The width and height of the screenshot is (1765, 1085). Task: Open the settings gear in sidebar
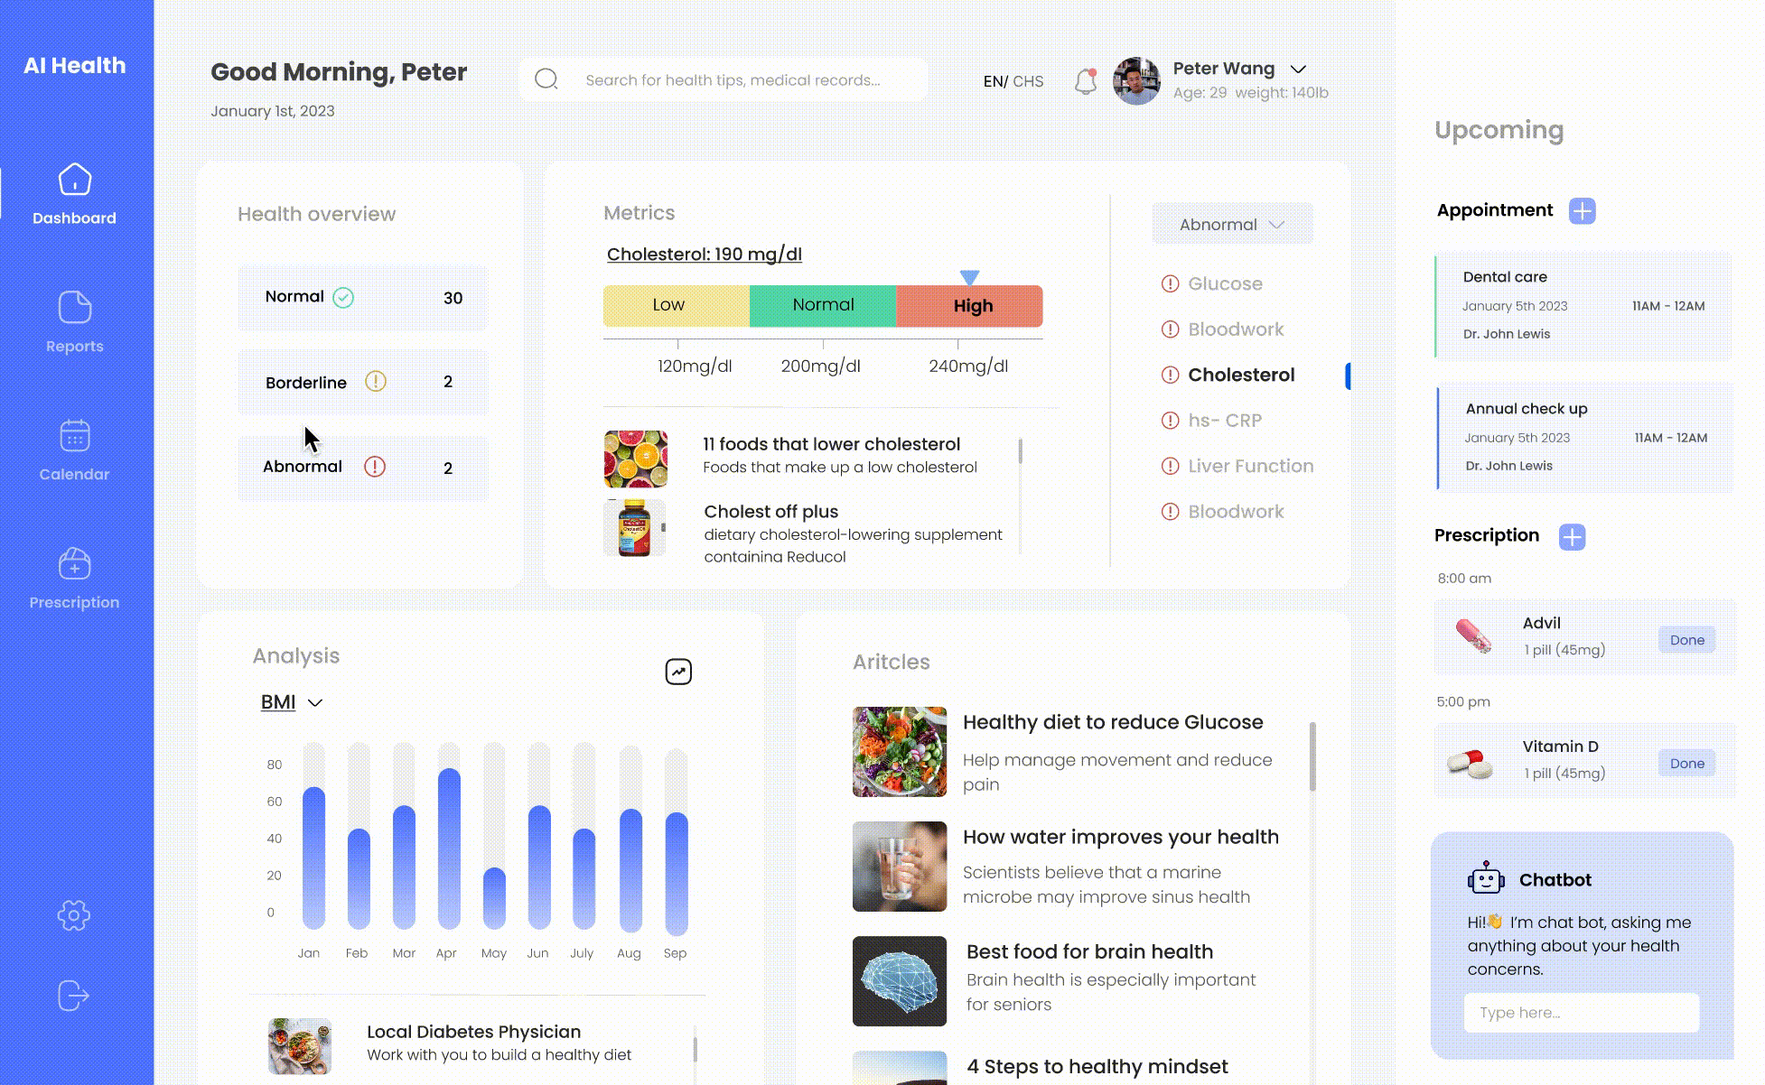click(73, 915)
